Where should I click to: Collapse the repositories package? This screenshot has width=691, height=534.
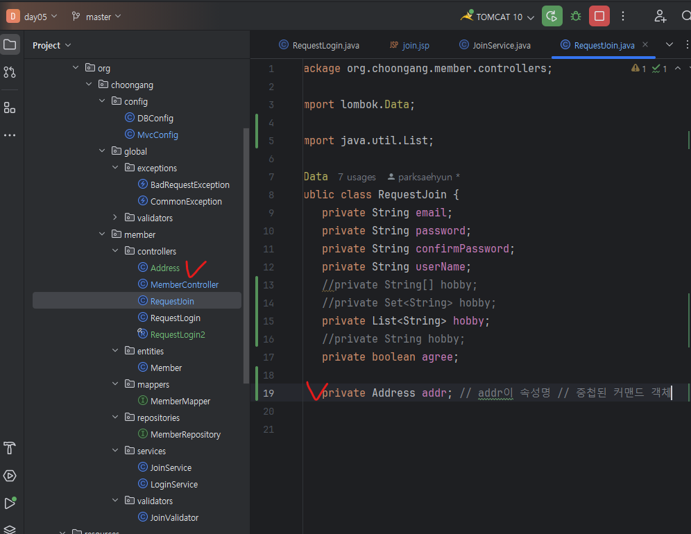point(115,417)
